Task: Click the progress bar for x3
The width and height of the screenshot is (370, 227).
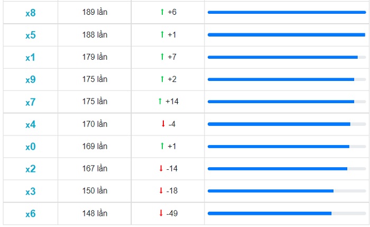Action: point(286,191)
